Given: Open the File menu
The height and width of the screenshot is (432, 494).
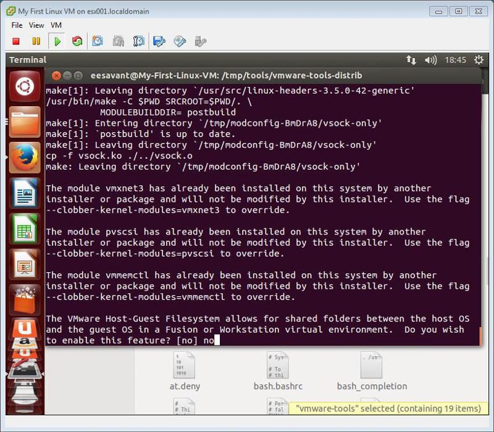Looking at the screenshot, I should click(17, 25).
